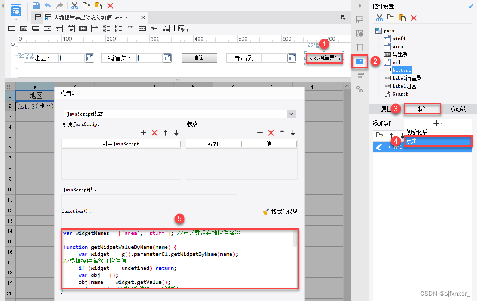Copy using the top toolbar copy icon
Image resolution: width=477 pixels, height=301 pixels.
point(87,5)
